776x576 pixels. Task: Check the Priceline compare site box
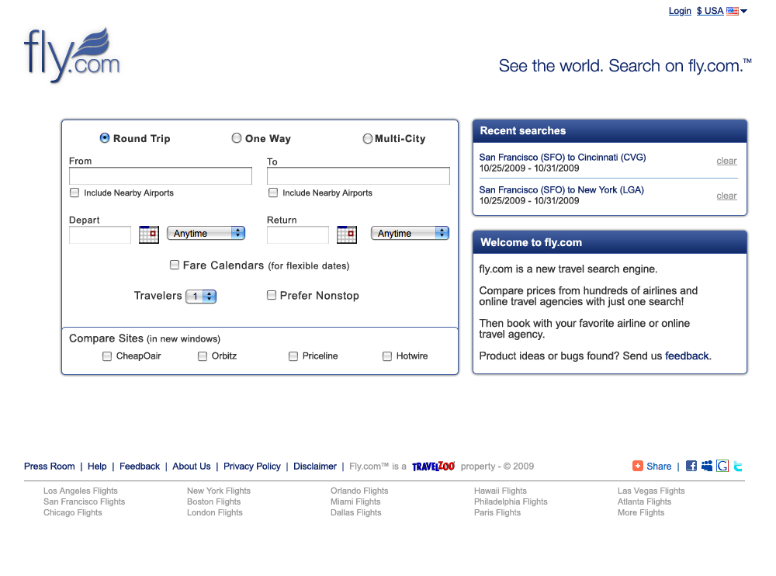[293, 356]
